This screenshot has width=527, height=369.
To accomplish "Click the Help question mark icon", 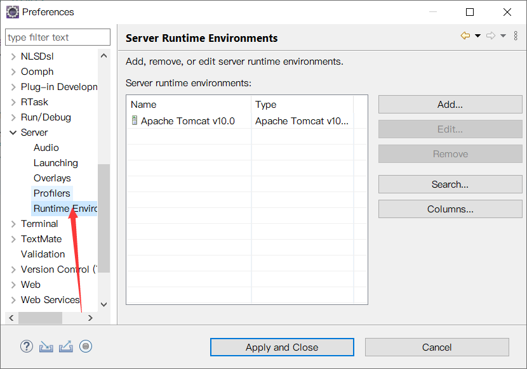I will point(27,346).
